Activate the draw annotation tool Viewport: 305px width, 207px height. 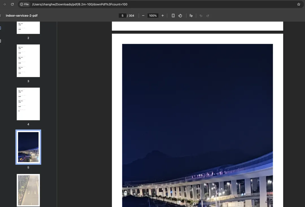coord(191,16)
